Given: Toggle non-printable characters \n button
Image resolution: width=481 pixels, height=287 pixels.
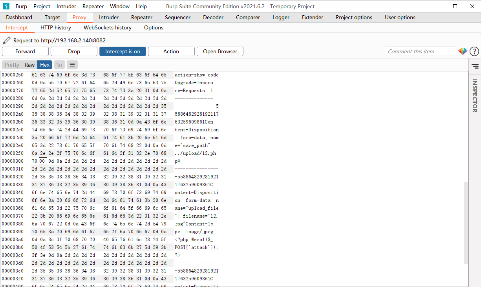Looking at the screenshot, I should pyautogui.click(x=59, y=65).
